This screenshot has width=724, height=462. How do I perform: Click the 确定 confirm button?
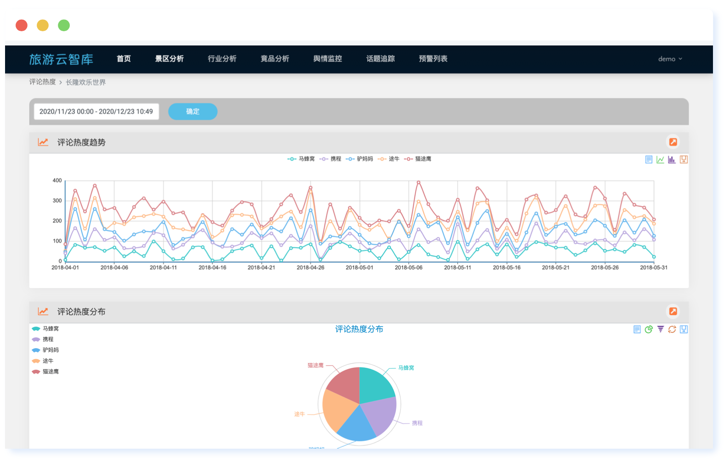click(x=192, y=112)
